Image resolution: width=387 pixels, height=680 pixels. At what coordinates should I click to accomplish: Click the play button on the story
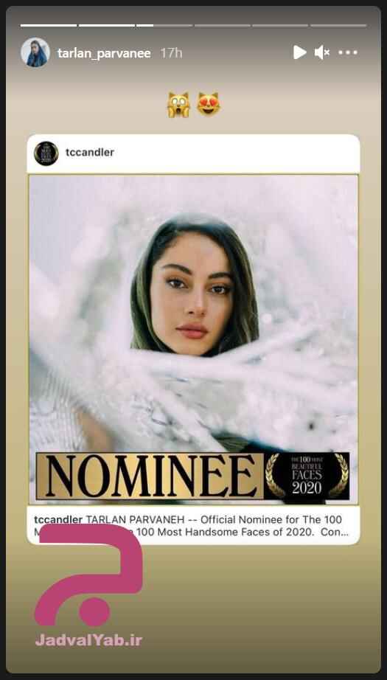[299, 52]
